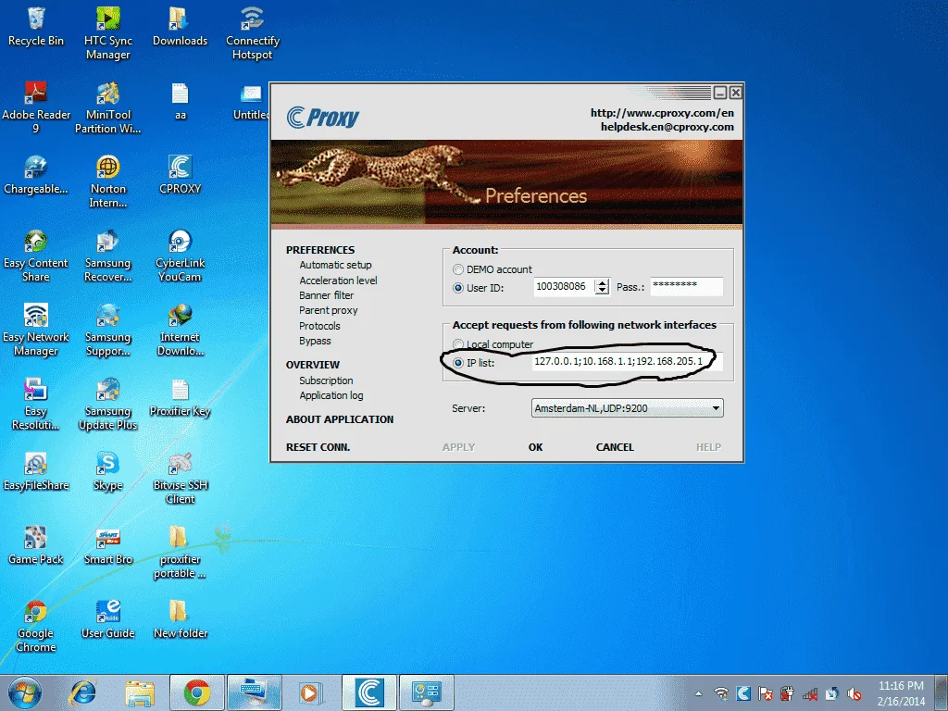The height and width of the screenshot is (711, 948).
Task: Open Bitvise SSH Client shortcut
Action: 180,478
